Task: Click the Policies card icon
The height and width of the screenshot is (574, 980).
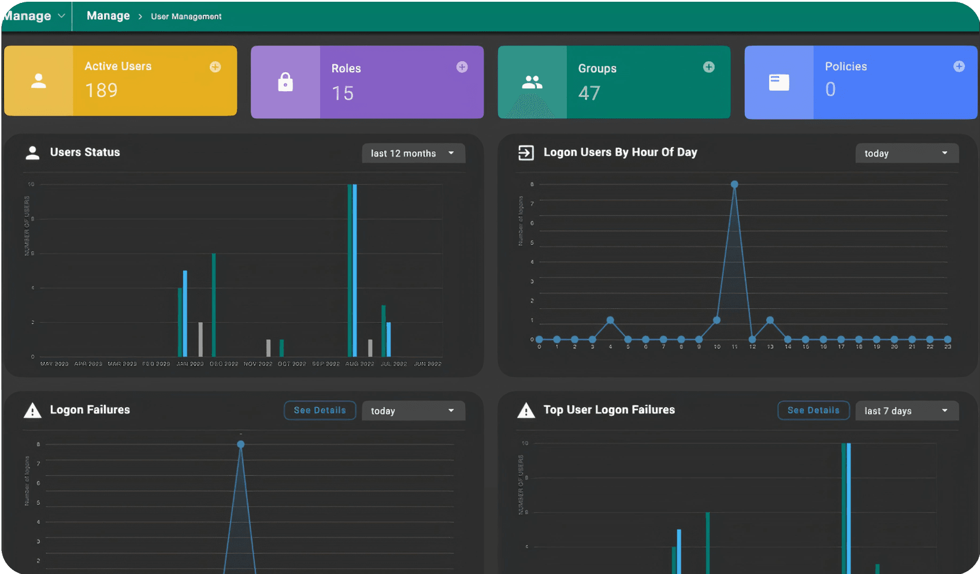Action: (x=778, y=83)
